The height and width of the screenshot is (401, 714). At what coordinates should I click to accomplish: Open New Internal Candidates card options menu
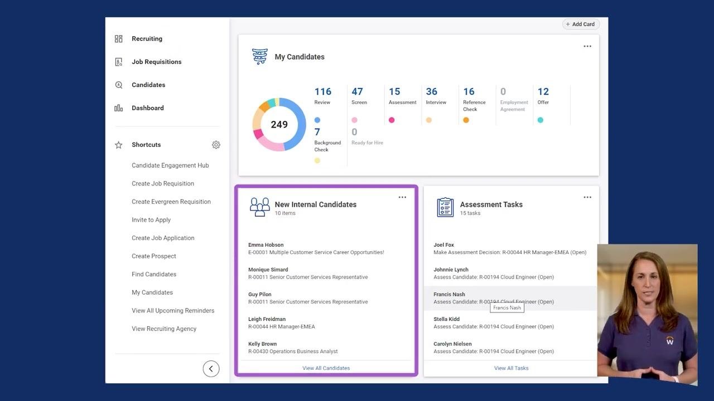402,197
